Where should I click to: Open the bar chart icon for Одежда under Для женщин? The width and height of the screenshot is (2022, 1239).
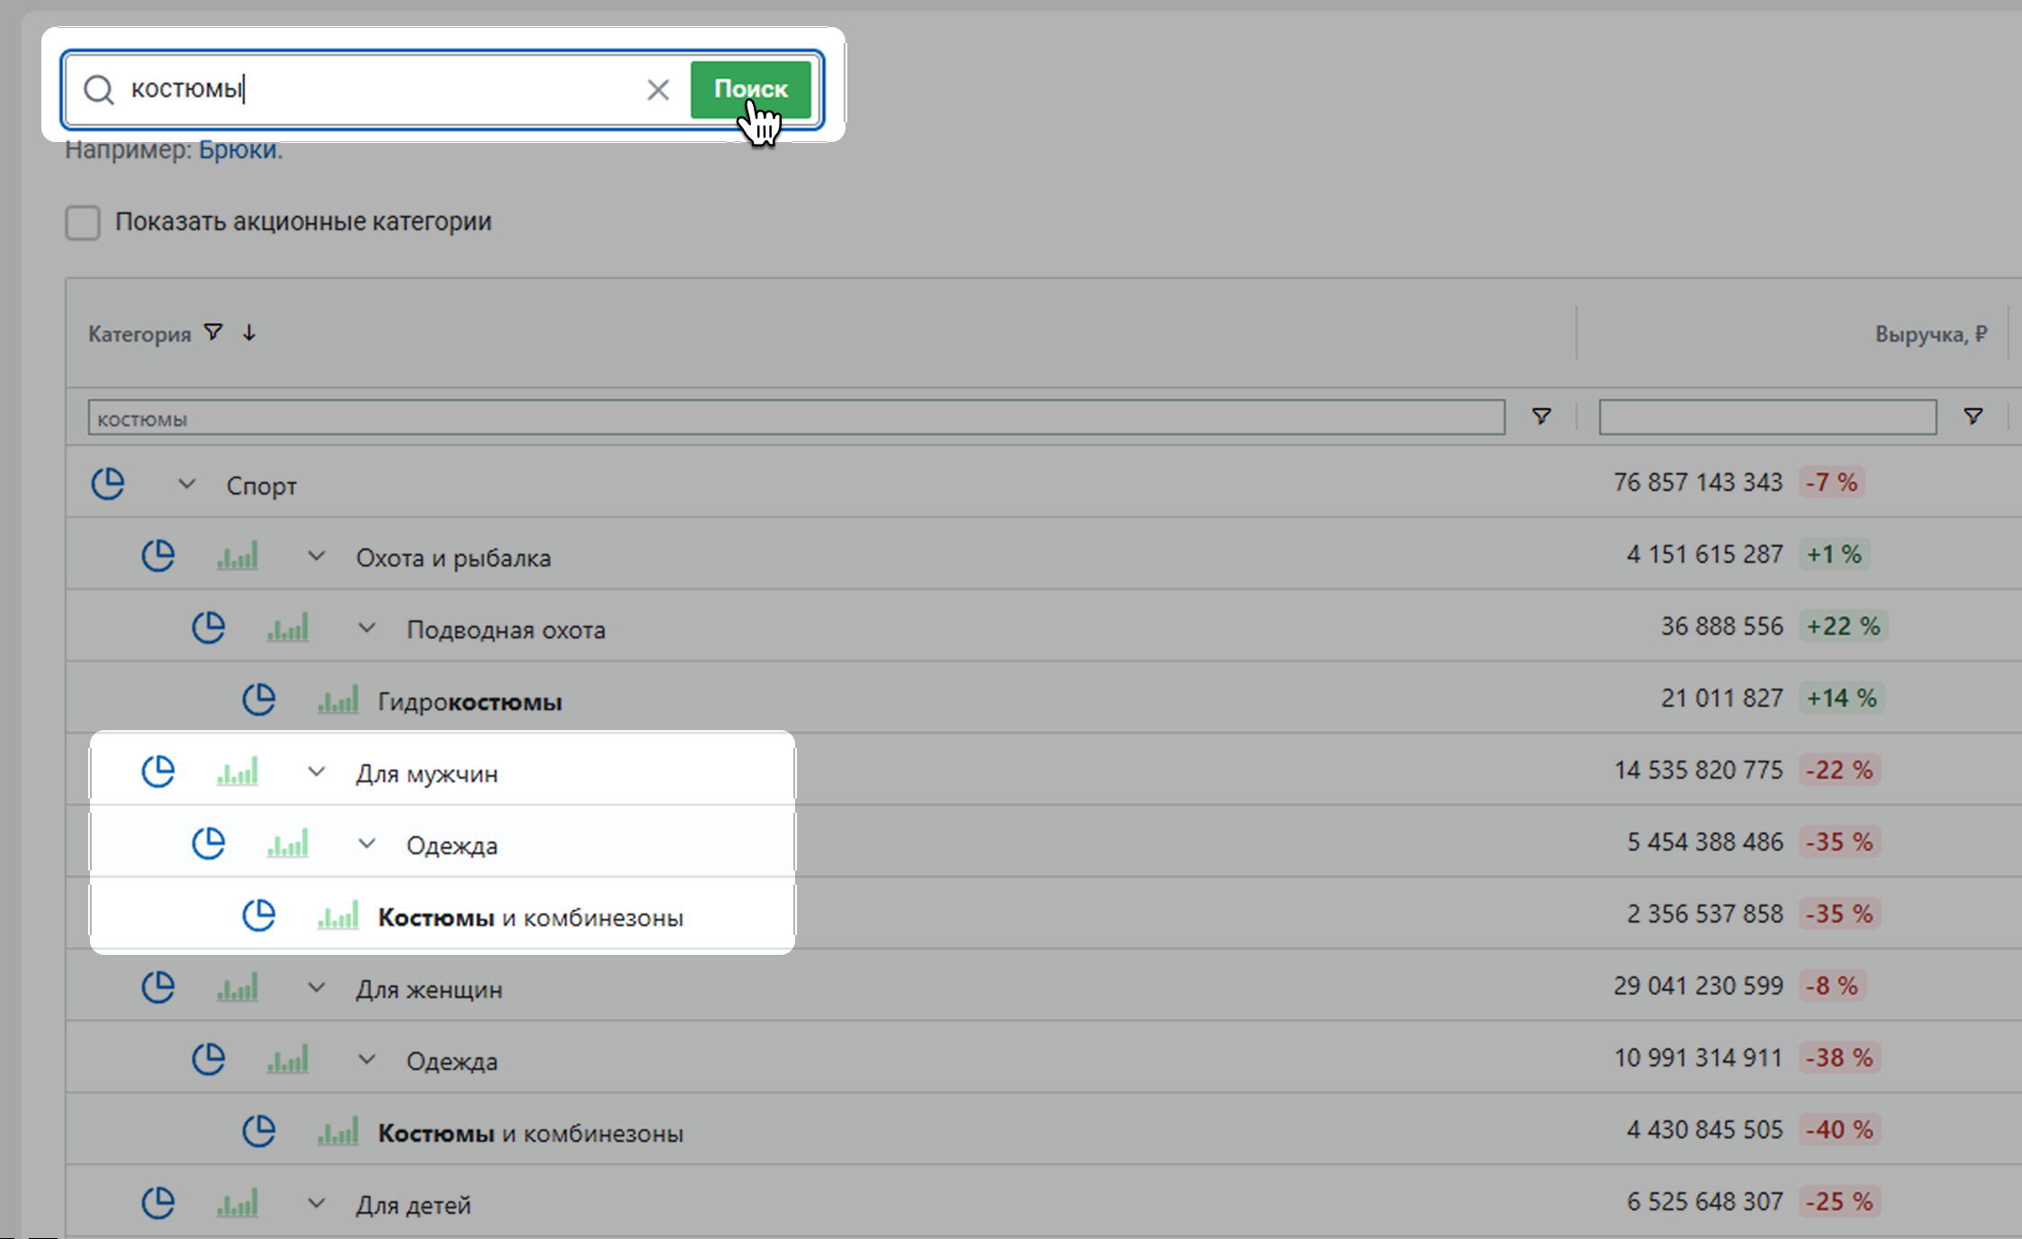(288, 1059)
